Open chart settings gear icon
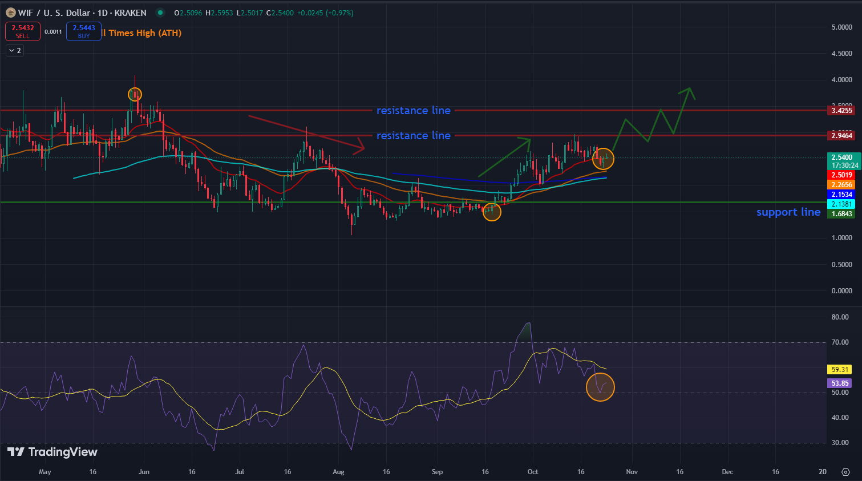The image size is (862, 481). pos(845,472)
